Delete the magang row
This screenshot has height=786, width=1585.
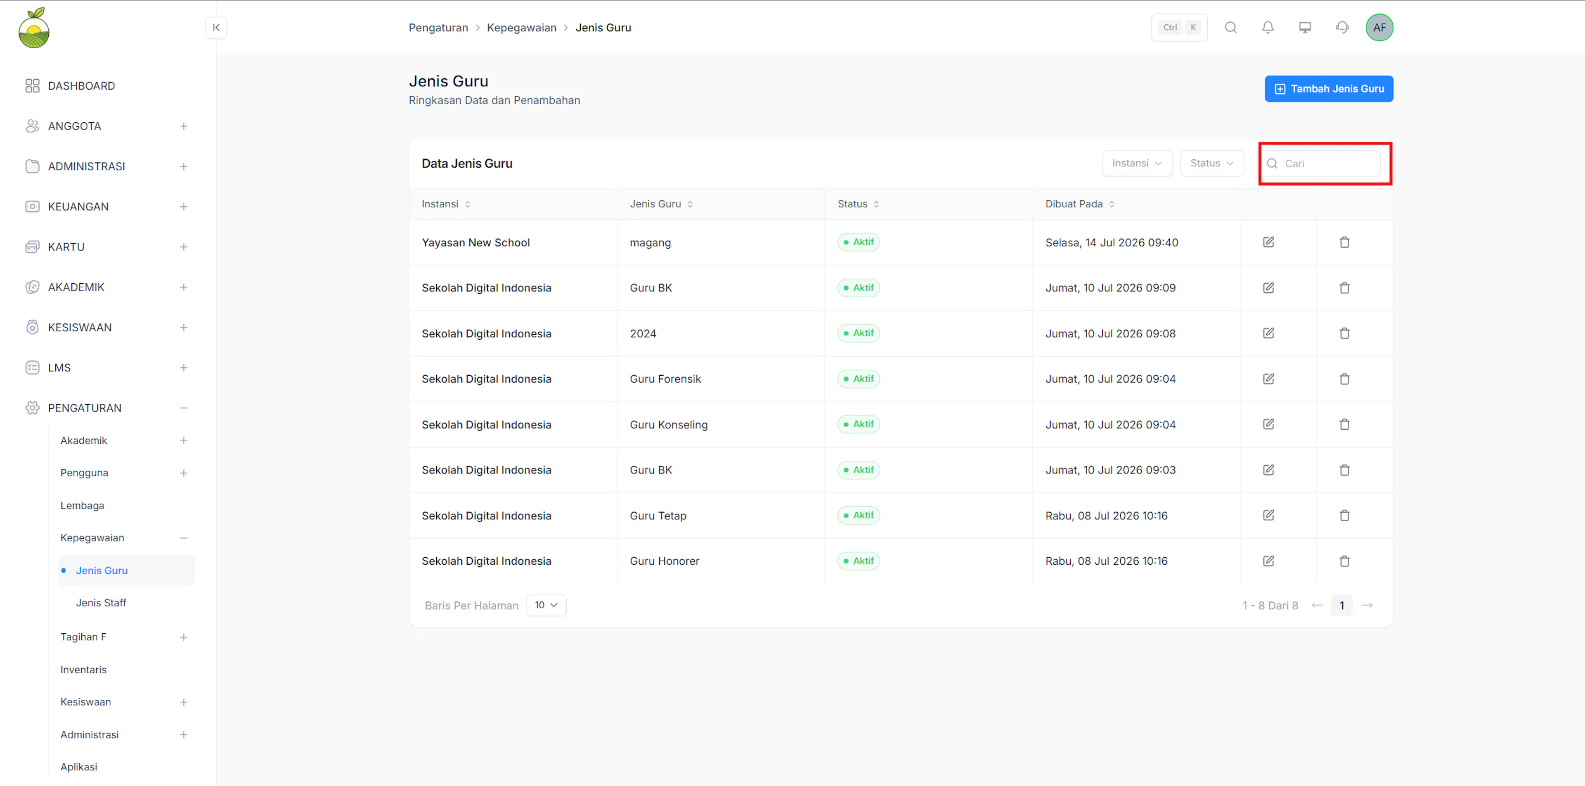click(1344, 242)
